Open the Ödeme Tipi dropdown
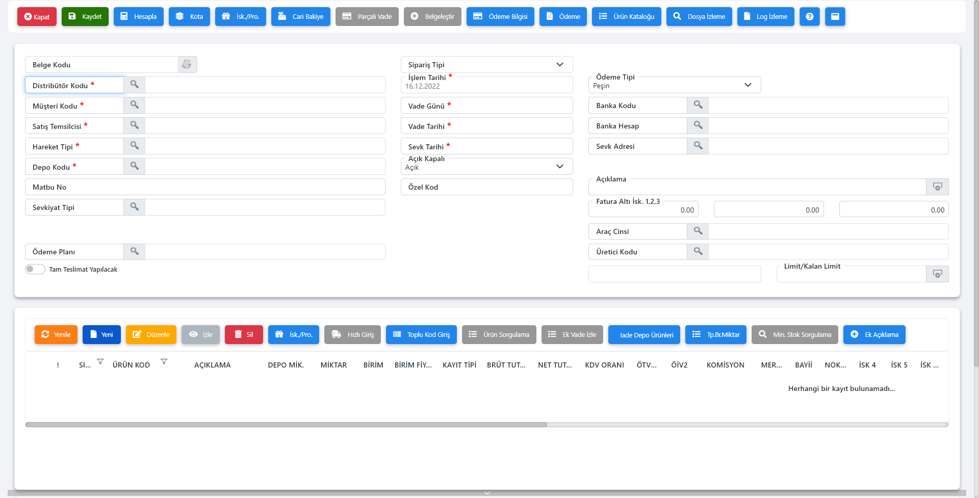 (748, 85)
